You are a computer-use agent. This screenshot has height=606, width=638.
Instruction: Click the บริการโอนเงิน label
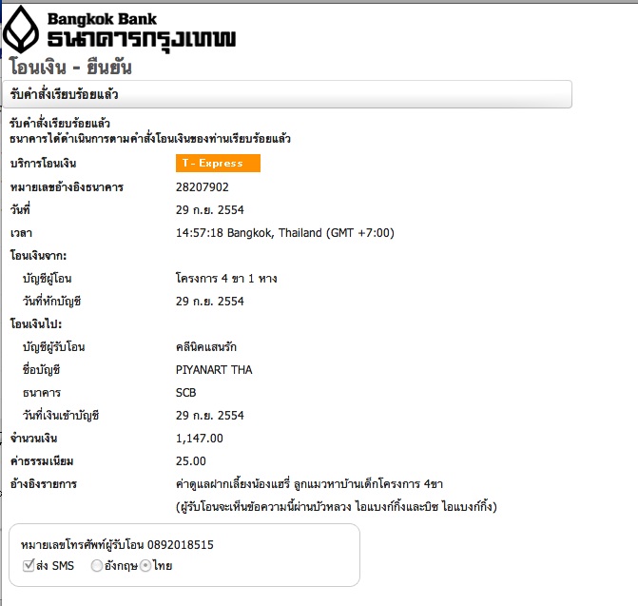click(x=43, y=164)
